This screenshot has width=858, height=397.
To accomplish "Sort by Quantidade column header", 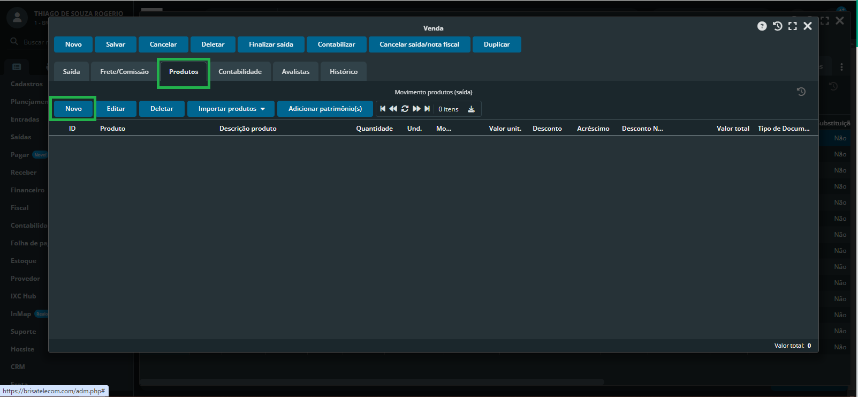I will coord(374,129).
